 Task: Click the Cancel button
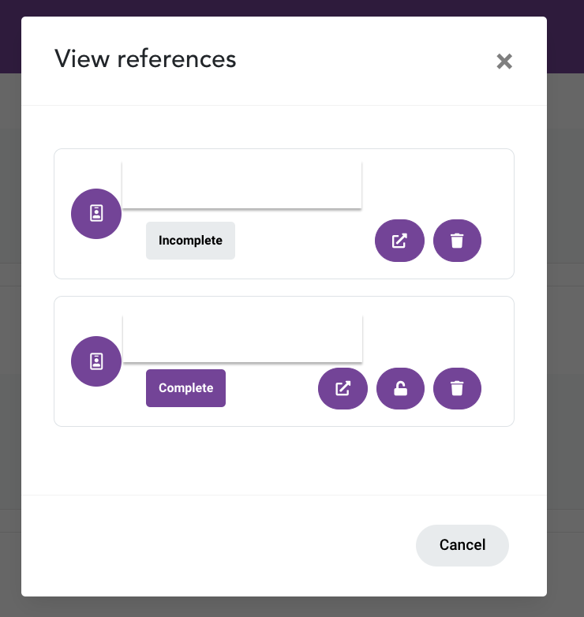pos(462,545)
